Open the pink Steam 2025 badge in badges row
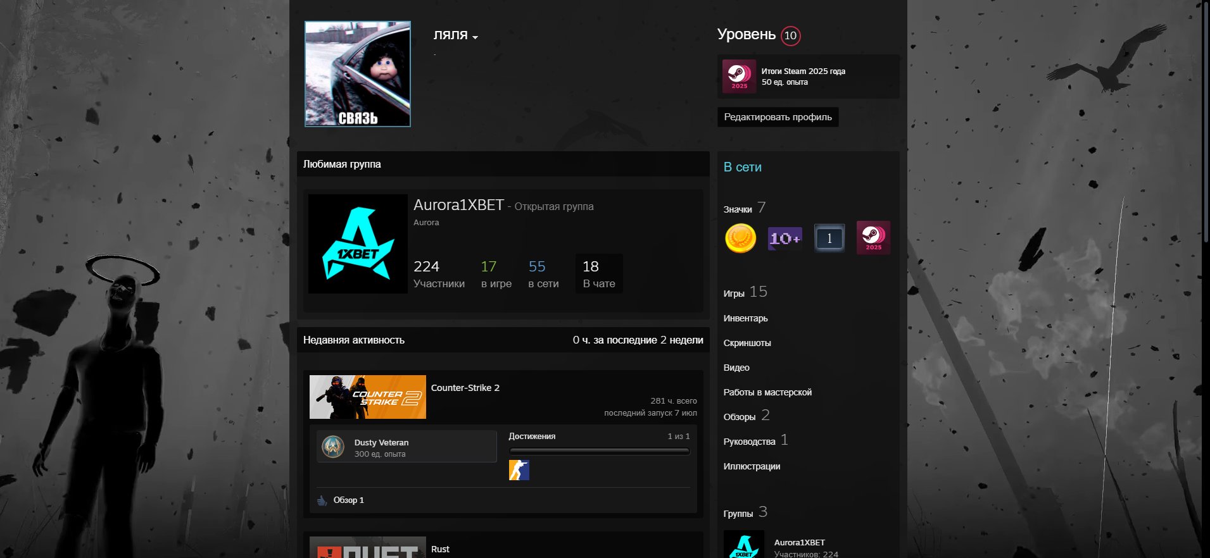This screenshot has height=558, width=1210. [873, 238]
